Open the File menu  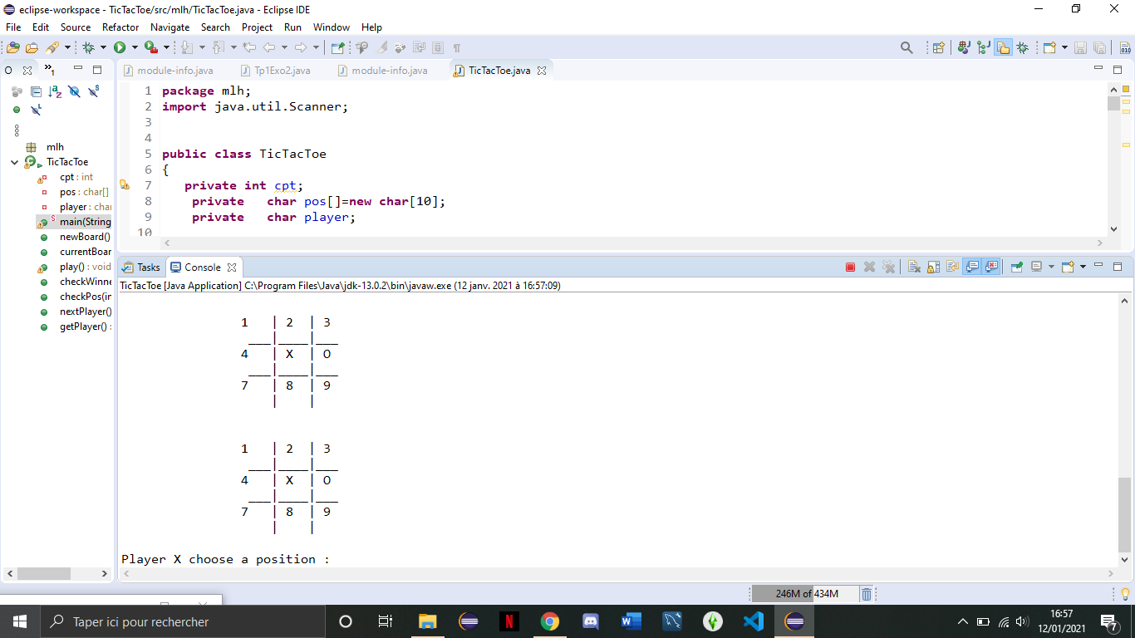tap(13, 27)
